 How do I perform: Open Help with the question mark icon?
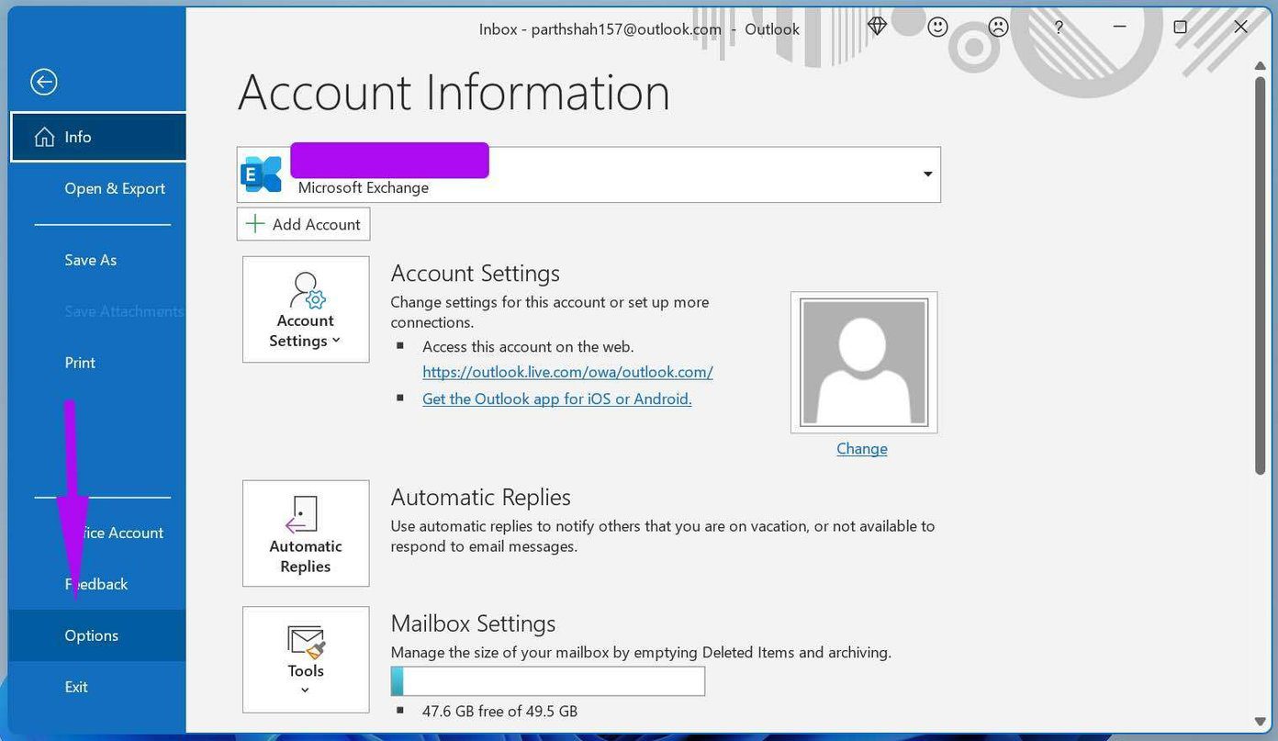pos(1059,28)
